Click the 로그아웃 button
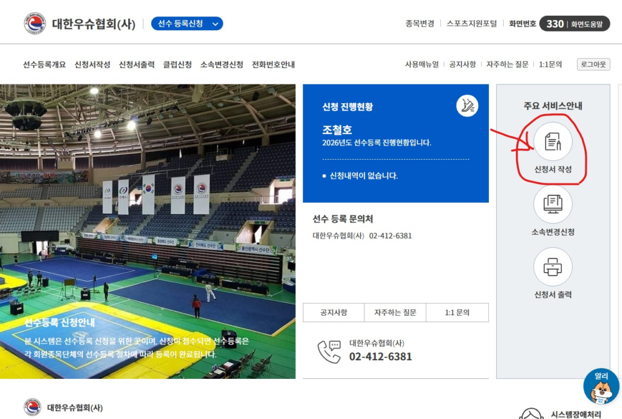The height and width of the screenshot is (419, 622). click(593, 64)
